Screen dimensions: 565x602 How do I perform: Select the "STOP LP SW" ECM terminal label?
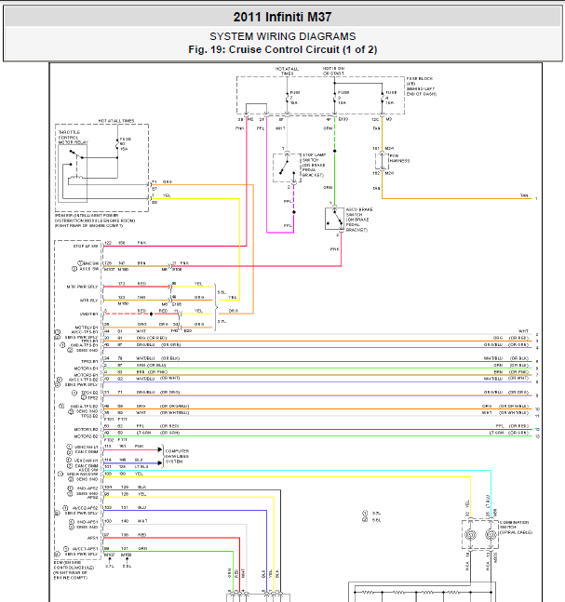(x=86, y=246)
